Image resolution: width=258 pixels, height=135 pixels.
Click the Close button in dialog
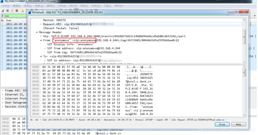222,124
